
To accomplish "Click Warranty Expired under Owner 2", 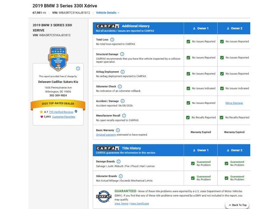I will [234, 132].
